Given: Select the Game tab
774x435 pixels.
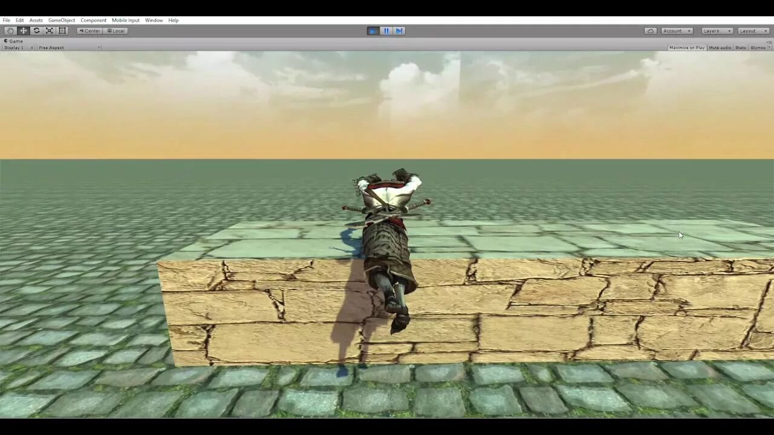Looking at the screenshot, I should click(x=13, y=41).
